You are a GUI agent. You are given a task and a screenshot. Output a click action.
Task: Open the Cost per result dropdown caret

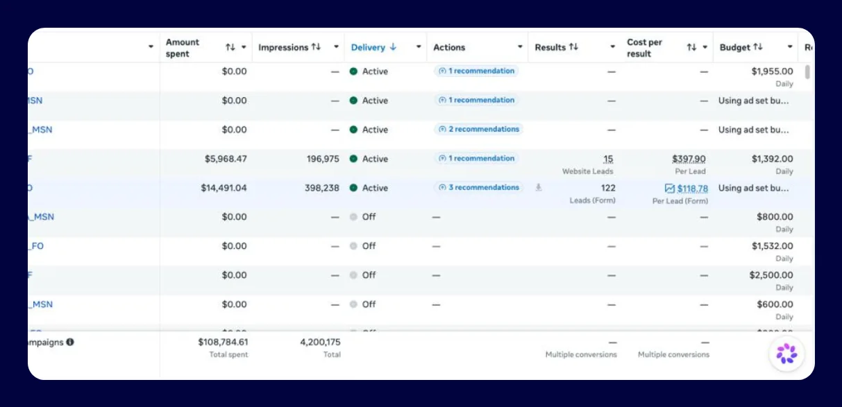click(x=705, y=47)
